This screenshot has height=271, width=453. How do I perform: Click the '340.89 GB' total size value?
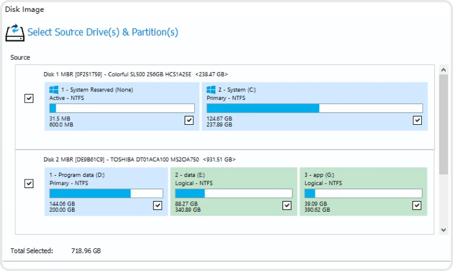click(188, 209)
